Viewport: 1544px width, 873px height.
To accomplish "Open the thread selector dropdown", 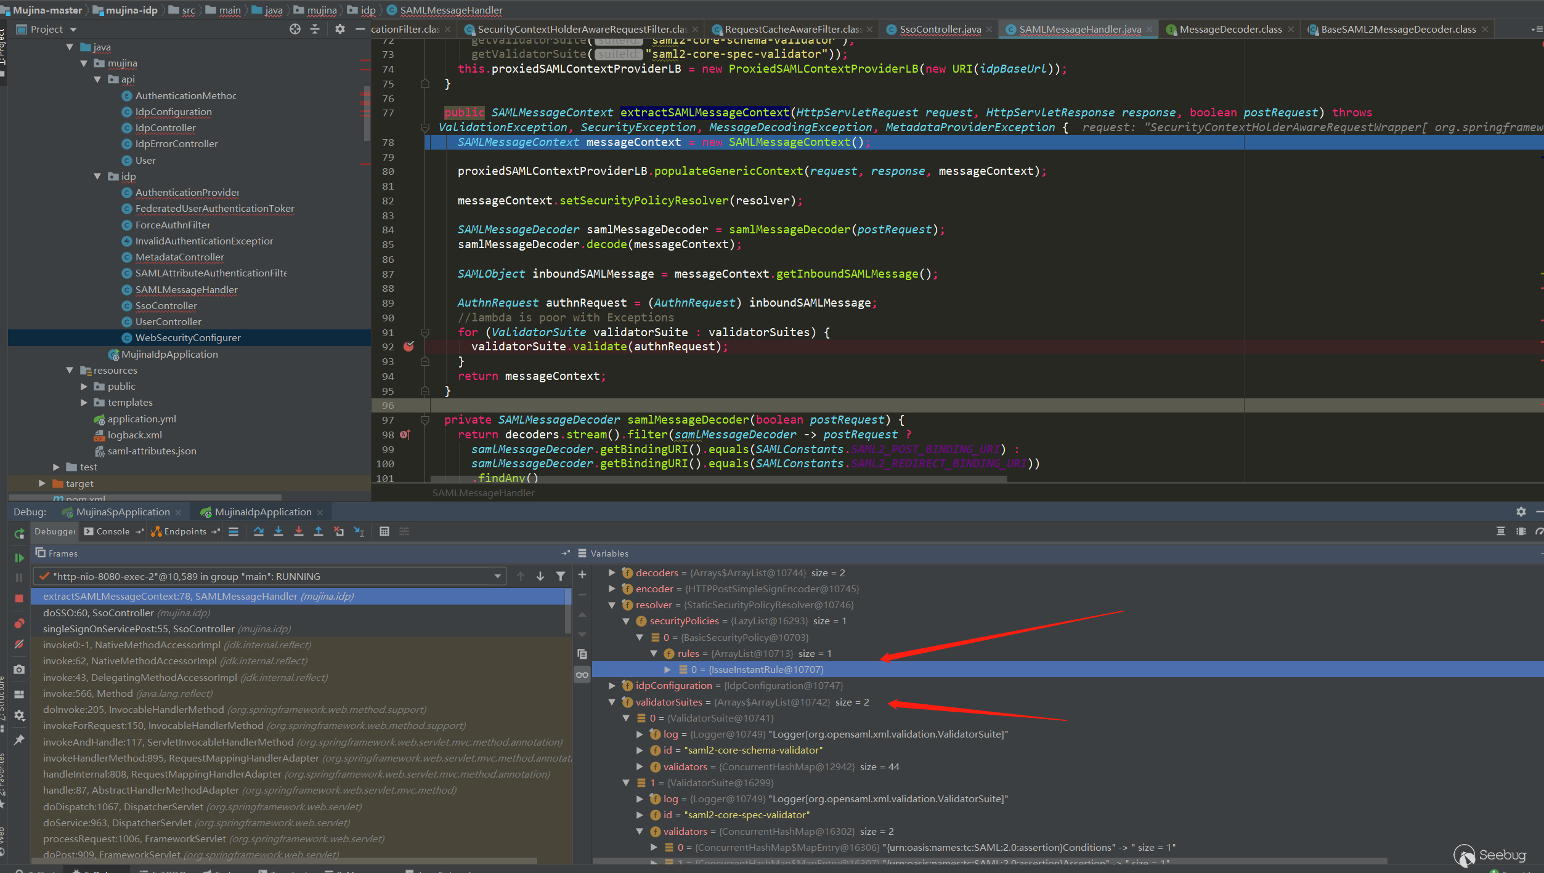I will click(x=497, y=576).
